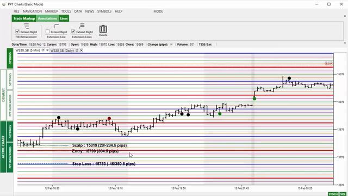Open the SYMBOLS menu
The image size is (348, 196).
click(104, 11)
